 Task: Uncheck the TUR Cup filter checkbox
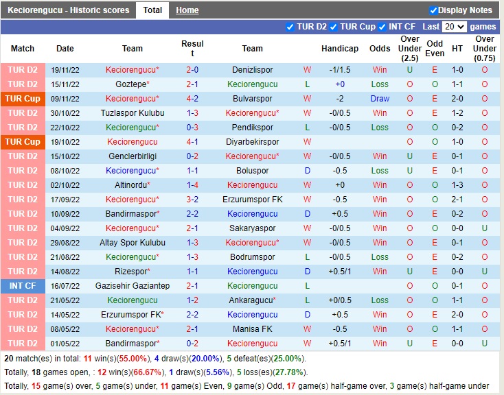pyautogui.click(x=333, y=27)
